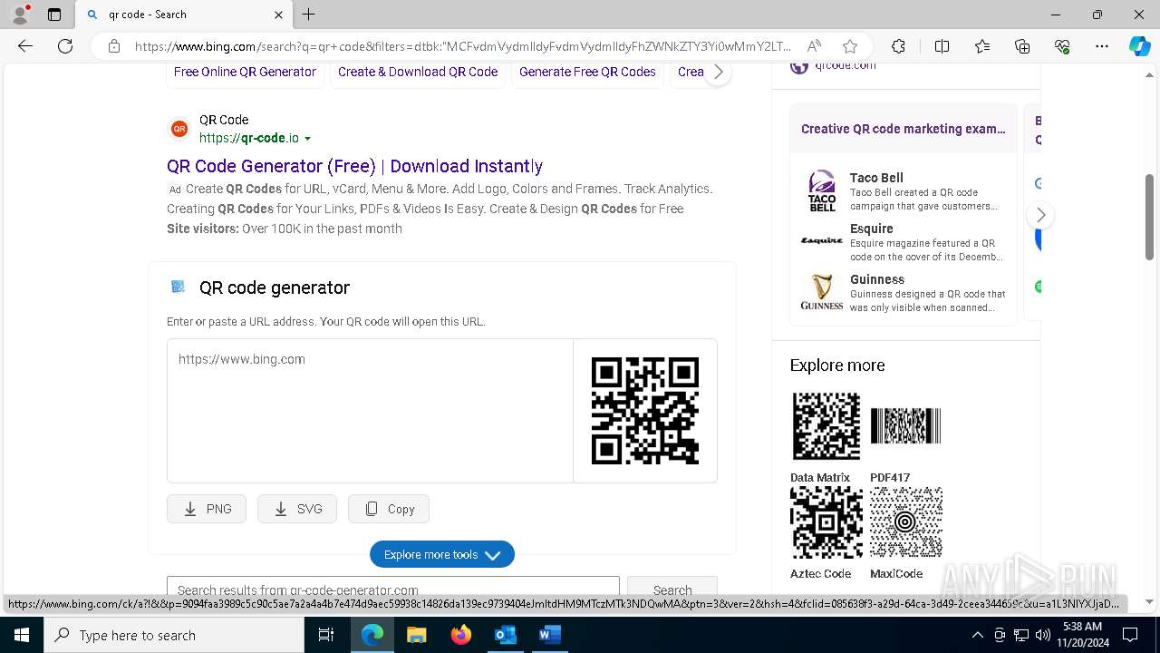Go to next carousel card with arrow

[1040, 215]
